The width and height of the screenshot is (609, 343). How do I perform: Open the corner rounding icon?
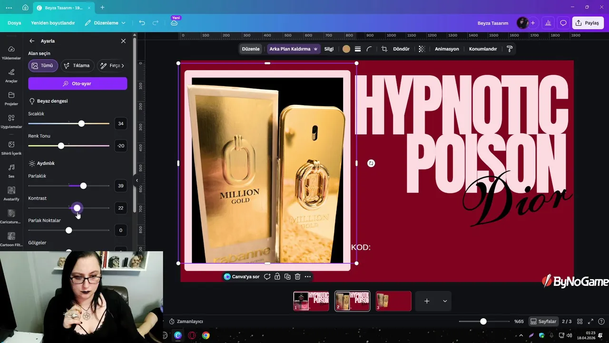pos(369,49)
